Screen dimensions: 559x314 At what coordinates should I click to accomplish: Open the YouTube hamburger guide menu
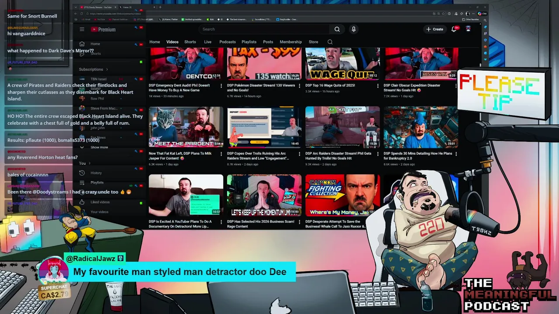tap(82, 29)
